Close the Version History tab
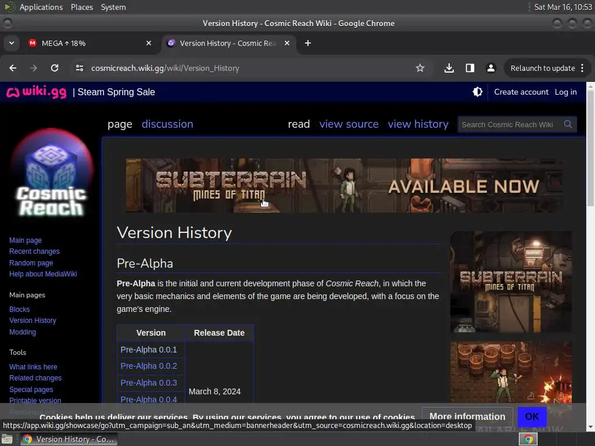 (287, 43)
